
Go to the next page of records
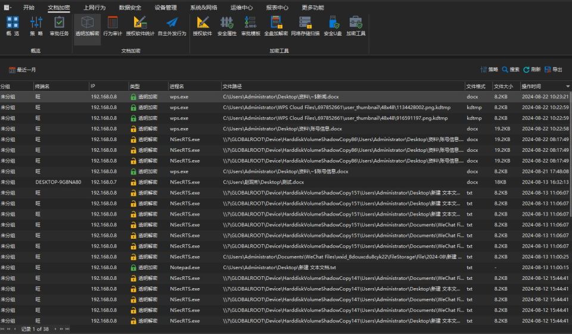pyautogui.click(x=61, y=329)
